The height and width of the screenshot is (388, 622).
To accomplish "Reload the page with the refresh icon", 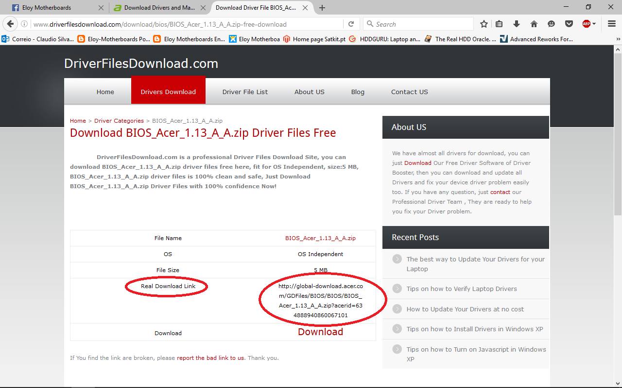I will point(351,24).
